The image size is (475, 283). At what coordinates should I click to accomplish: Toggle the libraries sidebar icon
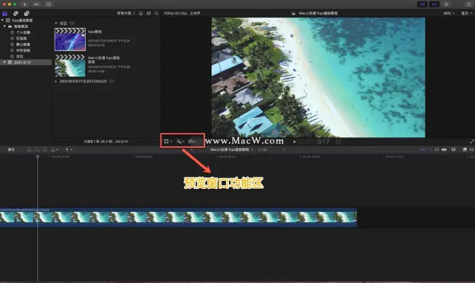tap(4, 14)
